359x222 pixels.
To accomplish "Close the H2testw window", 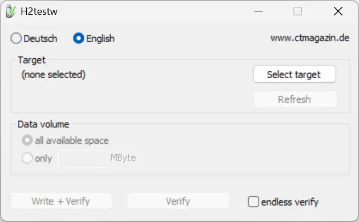I will [x=338, y=11].
